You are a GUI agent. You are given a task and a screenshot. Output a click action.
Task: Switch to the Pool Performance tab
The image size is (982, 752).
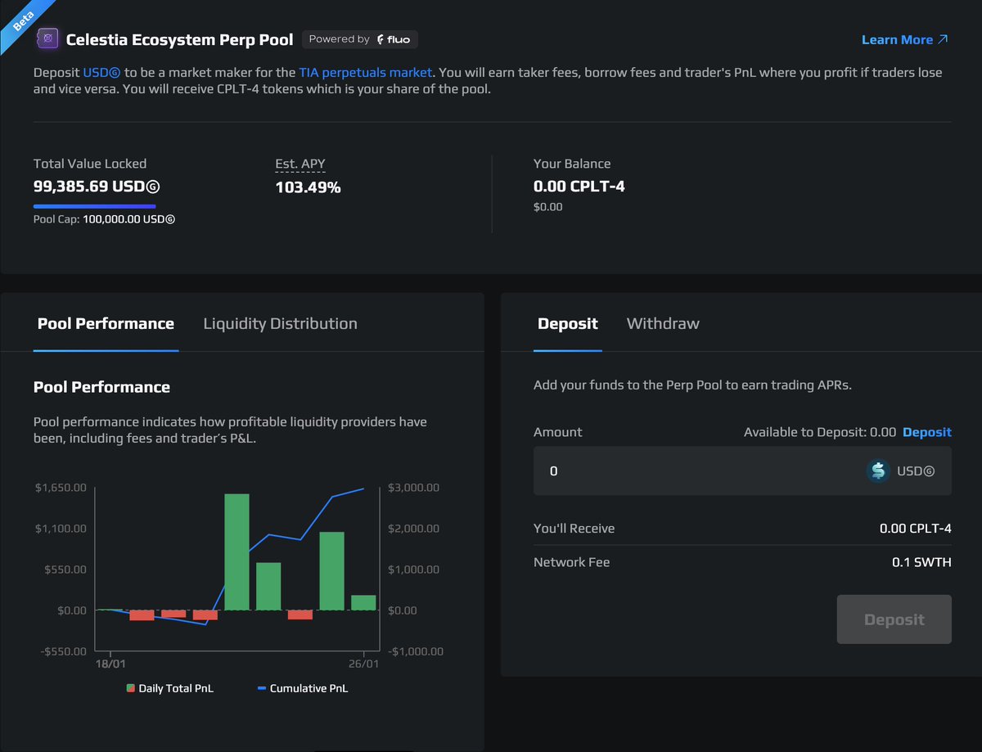tap(106, 324)
